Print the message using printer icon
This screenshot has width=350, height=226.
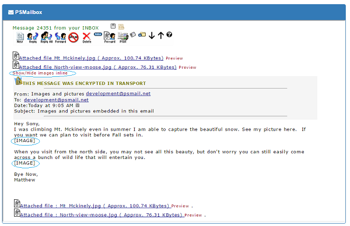point(123,37)
